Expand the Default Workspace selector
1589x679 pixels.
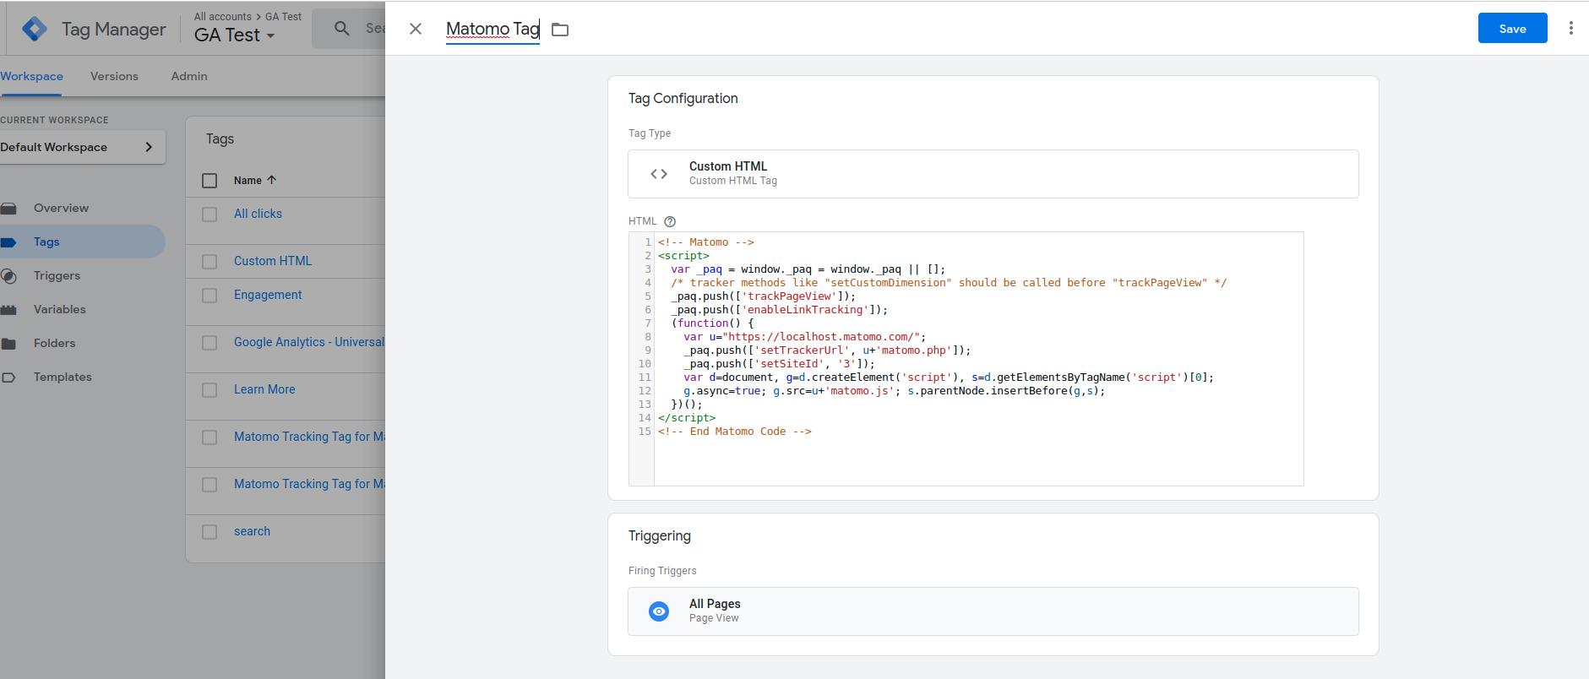point(82,147)
